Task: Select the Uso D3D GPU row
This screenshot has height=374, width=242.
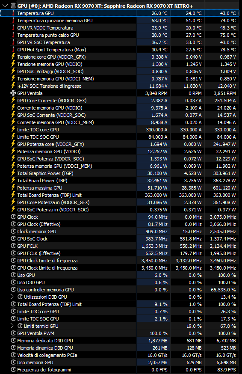Action: (x=120, y=282)
